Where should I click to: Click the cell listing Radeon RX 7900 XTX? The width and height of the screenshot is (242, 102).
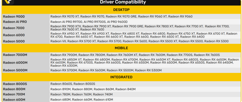145,28
